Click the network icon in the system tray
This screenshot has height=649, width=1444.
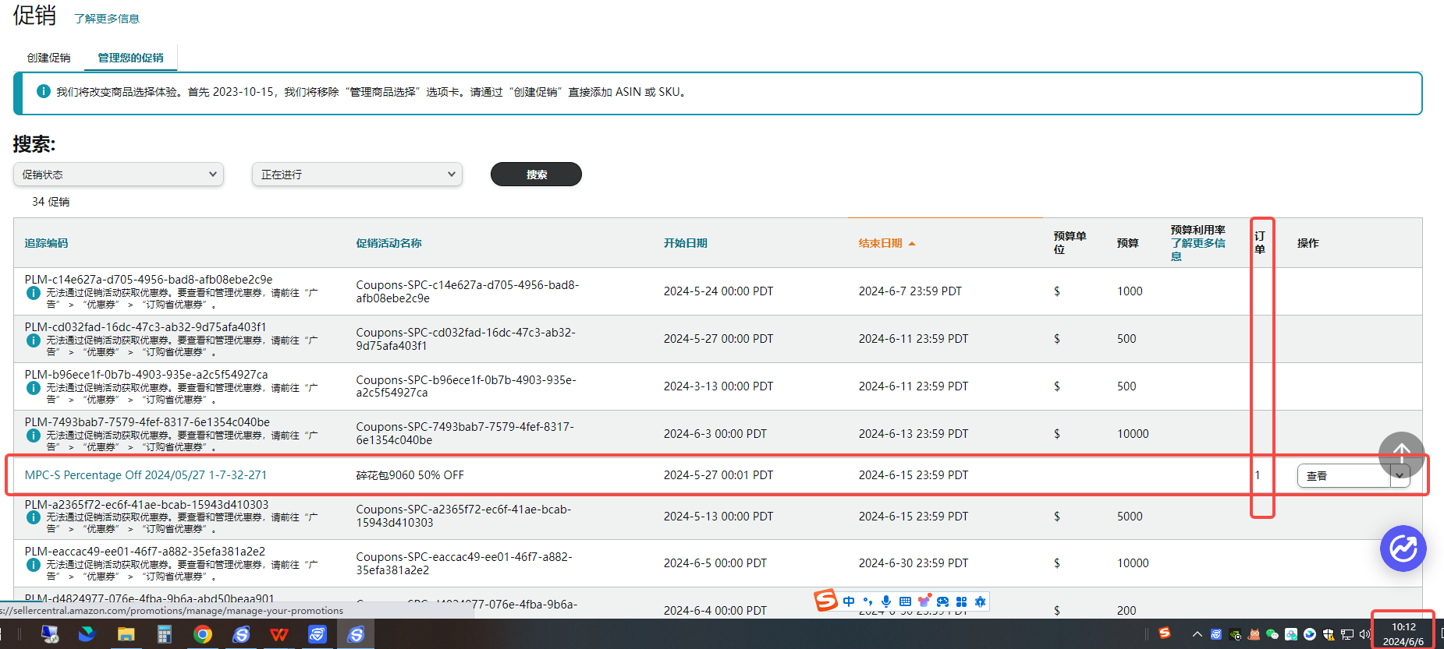[x=1347, y=634]
